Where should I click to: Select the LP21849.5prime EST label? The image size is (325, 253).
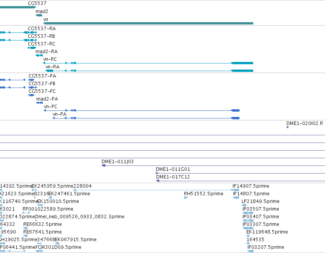click(260, 201)
